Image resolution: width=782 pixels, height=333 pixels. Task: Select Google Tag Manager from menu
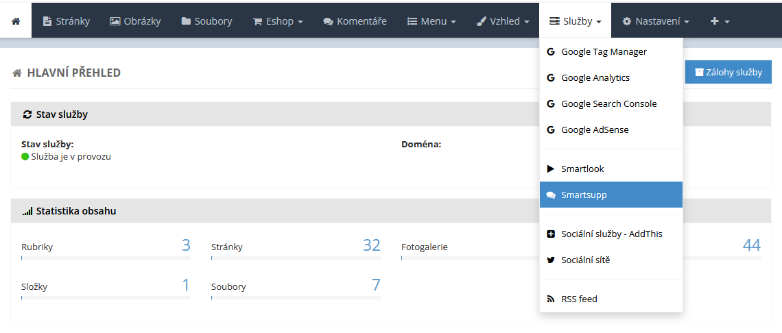point(604,51)
